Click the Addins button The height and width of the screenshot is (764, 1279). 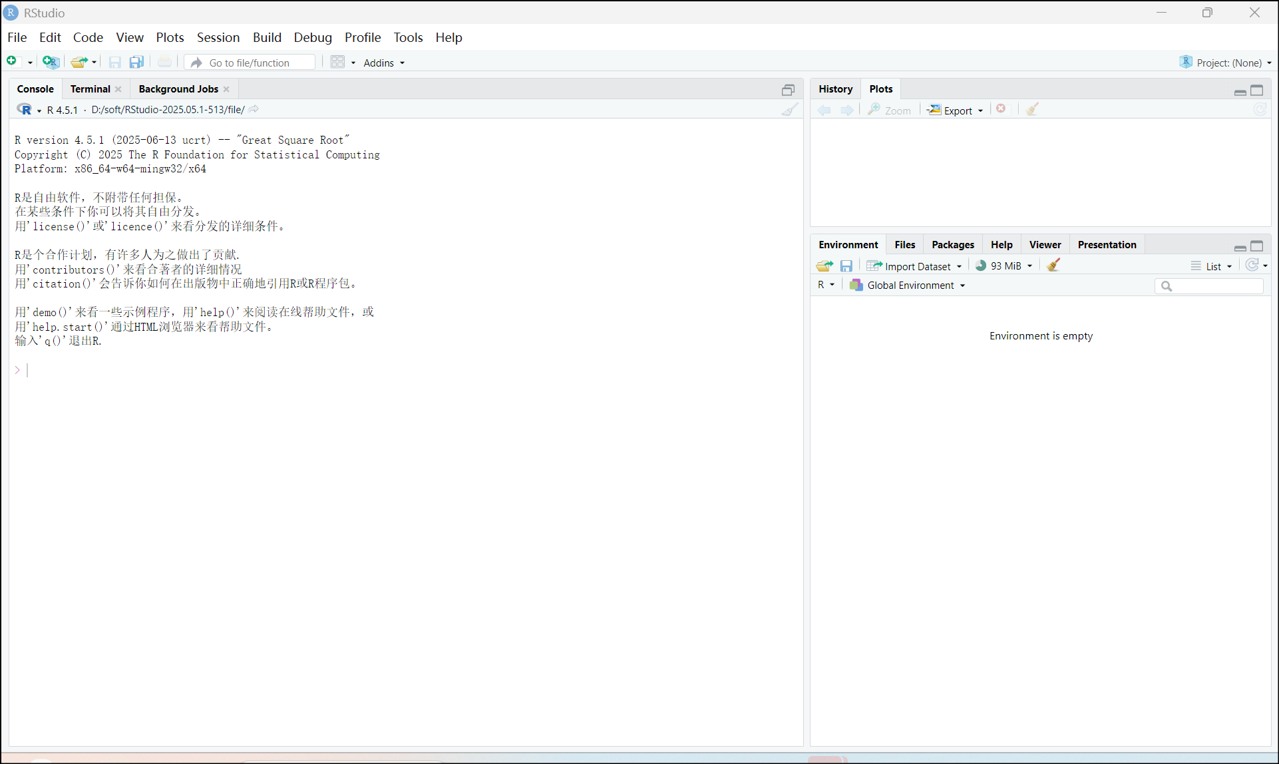[383, 63]
